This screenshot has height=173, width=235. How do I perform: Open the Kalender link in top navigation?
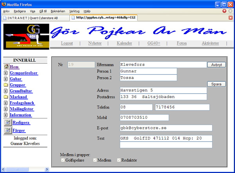click(x=124, y=43)
